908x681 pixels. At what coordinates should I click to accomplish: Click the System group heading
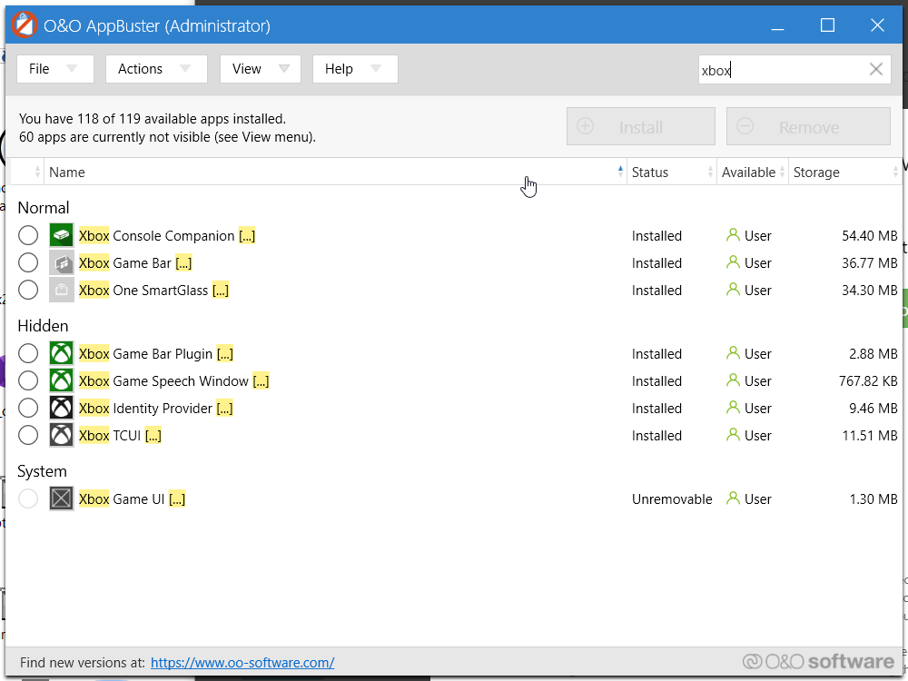pyautogui.click(x=43, y=471)
